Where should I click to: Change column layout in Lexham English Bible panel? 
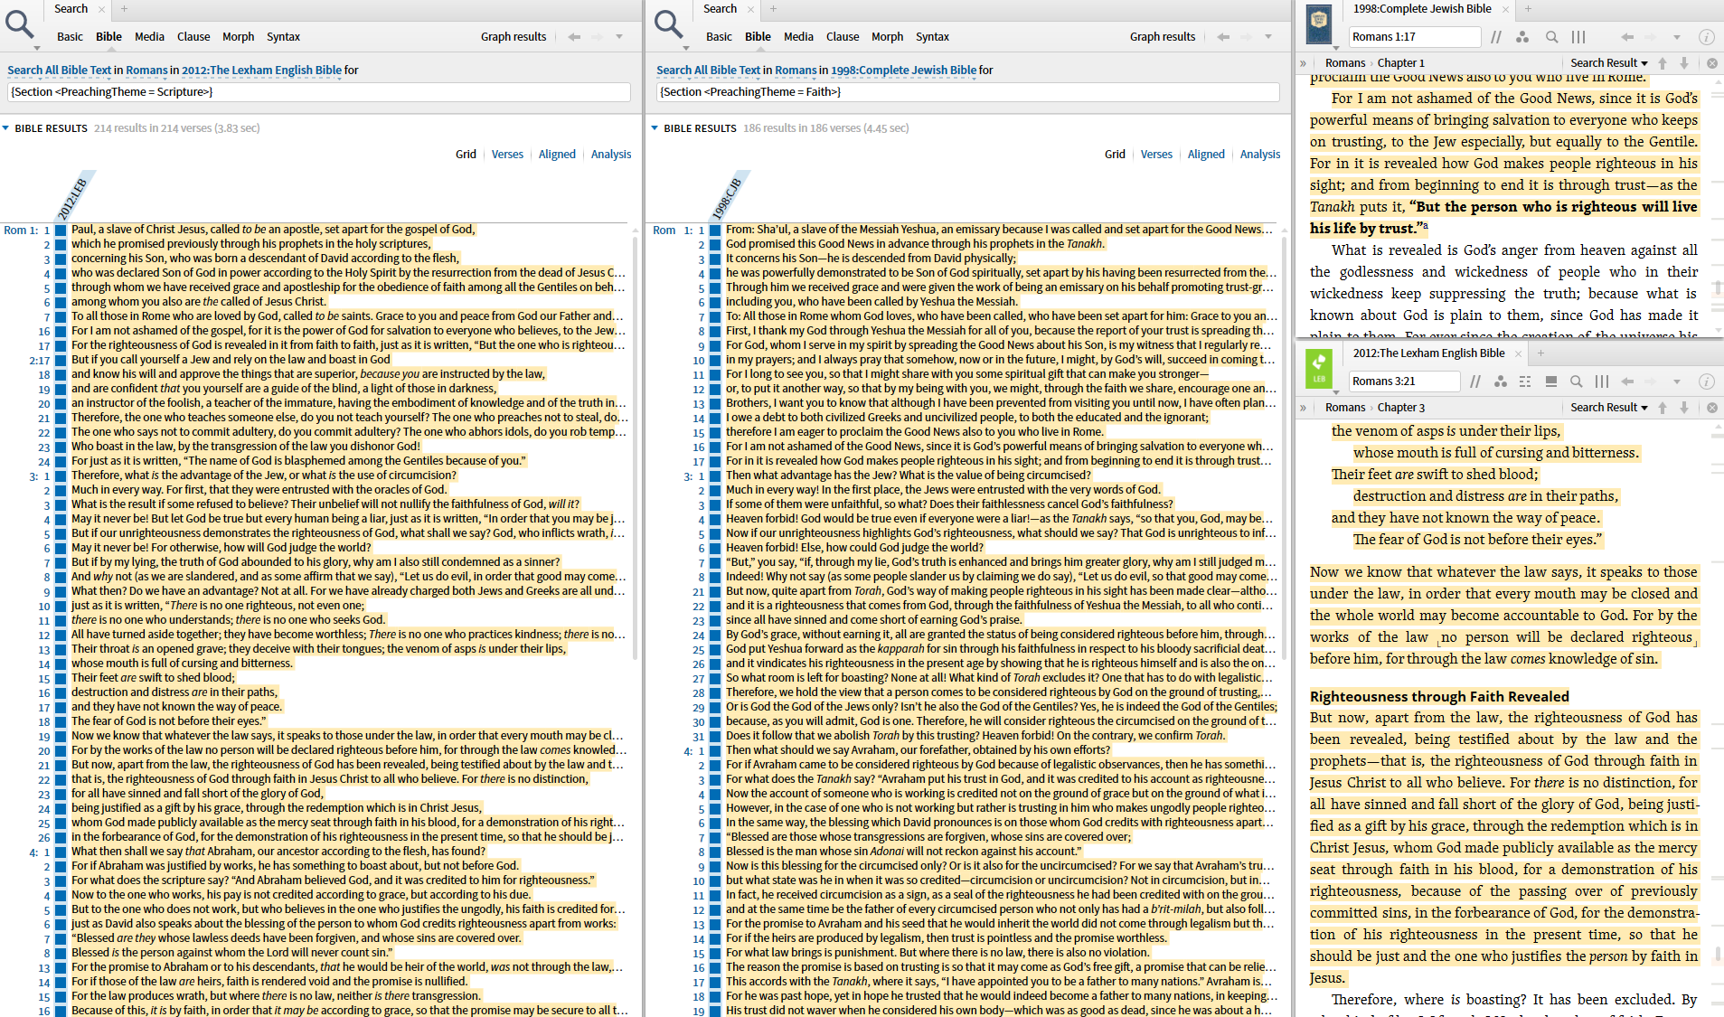pyautogui.click(x=1602, y=381)
